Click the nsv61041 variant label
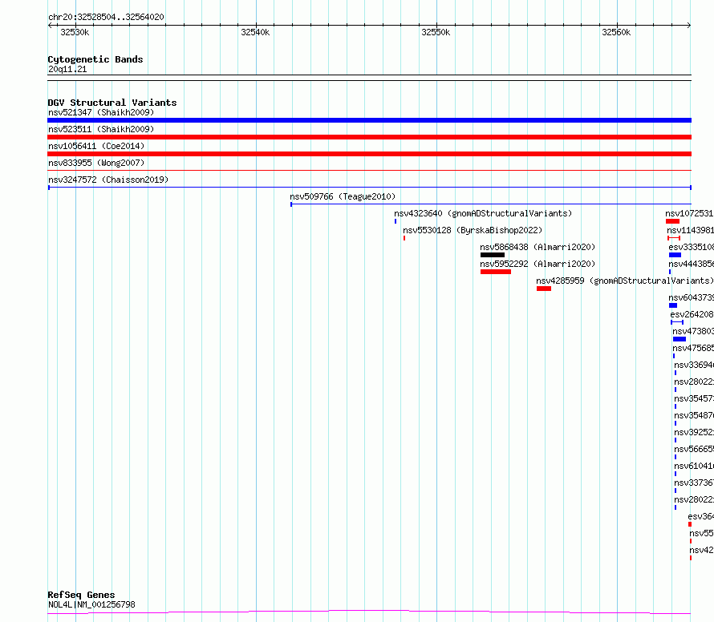714x622 pixels. tap(694, 466)
